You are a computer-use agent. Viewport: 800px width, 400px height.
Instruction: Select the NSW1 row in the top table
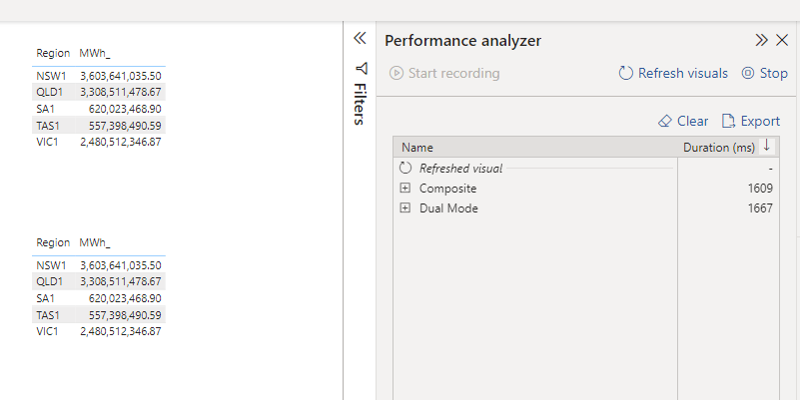tap(50, 75)
